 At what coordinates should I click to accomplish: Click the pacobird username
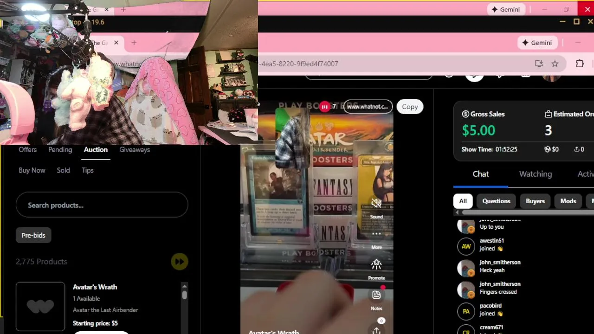491,306
